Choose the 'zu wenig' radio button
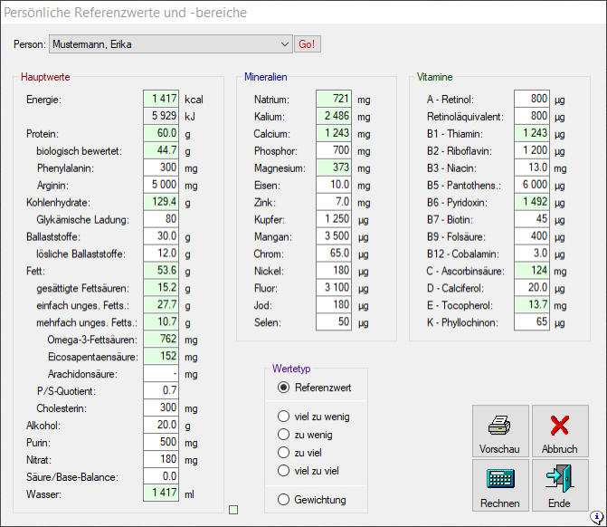The height and width of the screenshot is (527, 607). [x=284, y=435]
